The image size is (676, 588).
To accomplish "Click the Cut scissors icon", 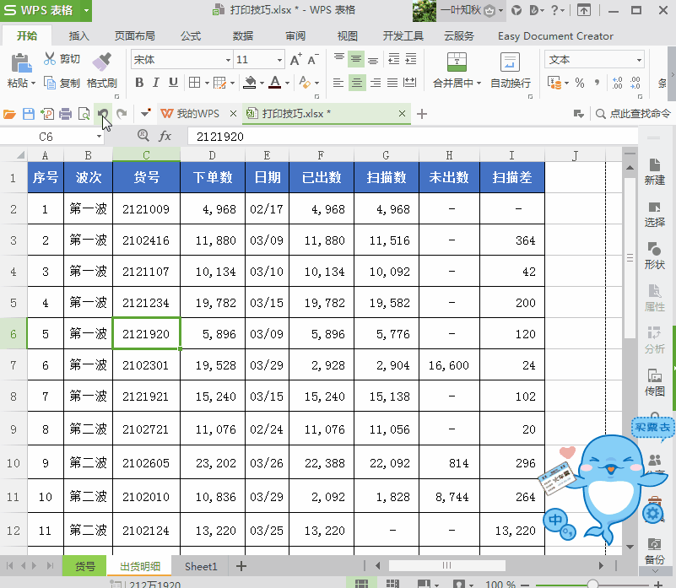I will coord(50,58).
